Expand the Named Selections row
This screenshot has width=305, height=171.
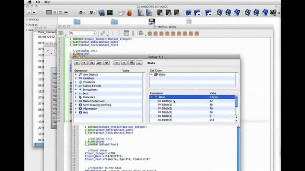pyautogui.click(x=76, y=101)
